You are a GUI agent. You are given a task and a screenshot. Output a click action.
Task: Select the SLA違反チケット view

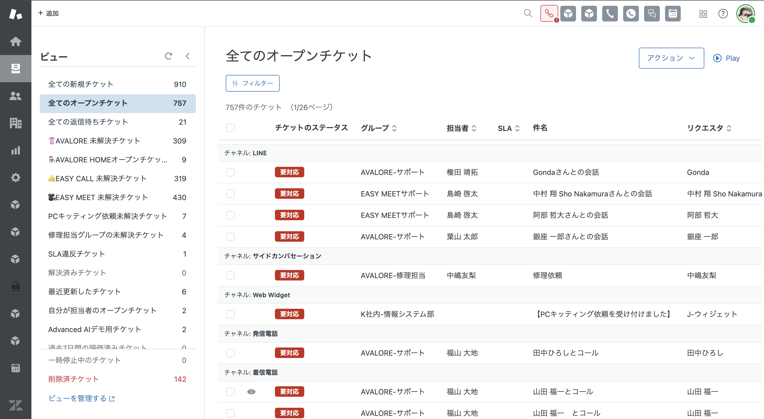(118, 254)
